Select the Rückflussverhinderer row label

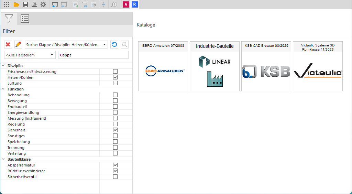tap(26, 171)
